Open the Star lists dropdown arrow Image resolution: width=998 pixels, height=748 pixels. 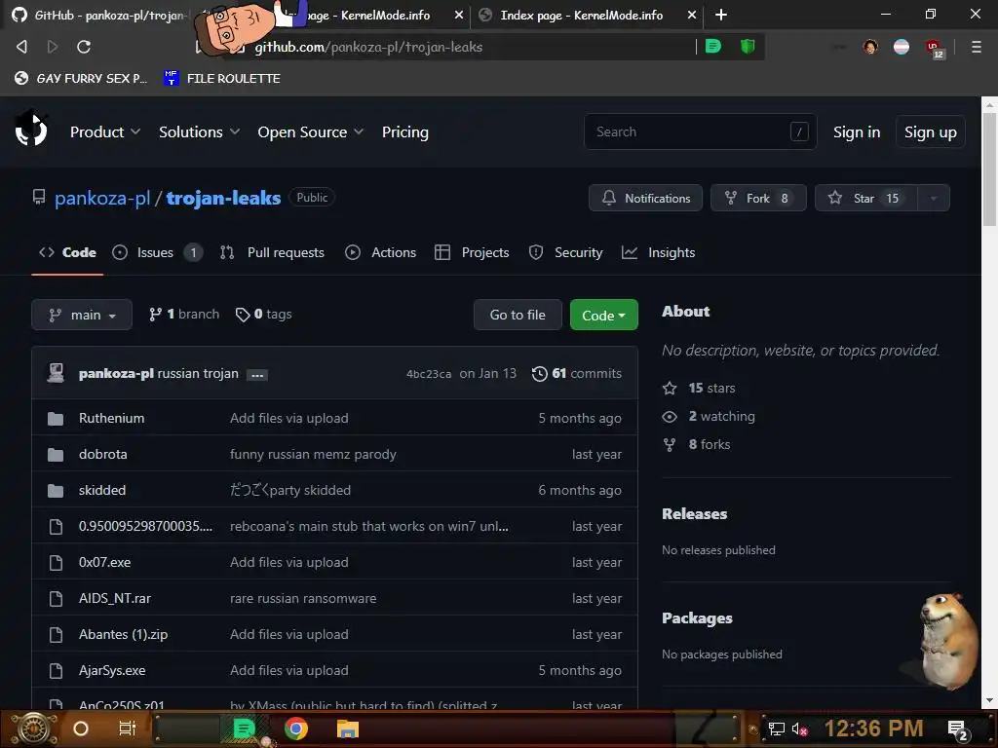coord(934,198)
